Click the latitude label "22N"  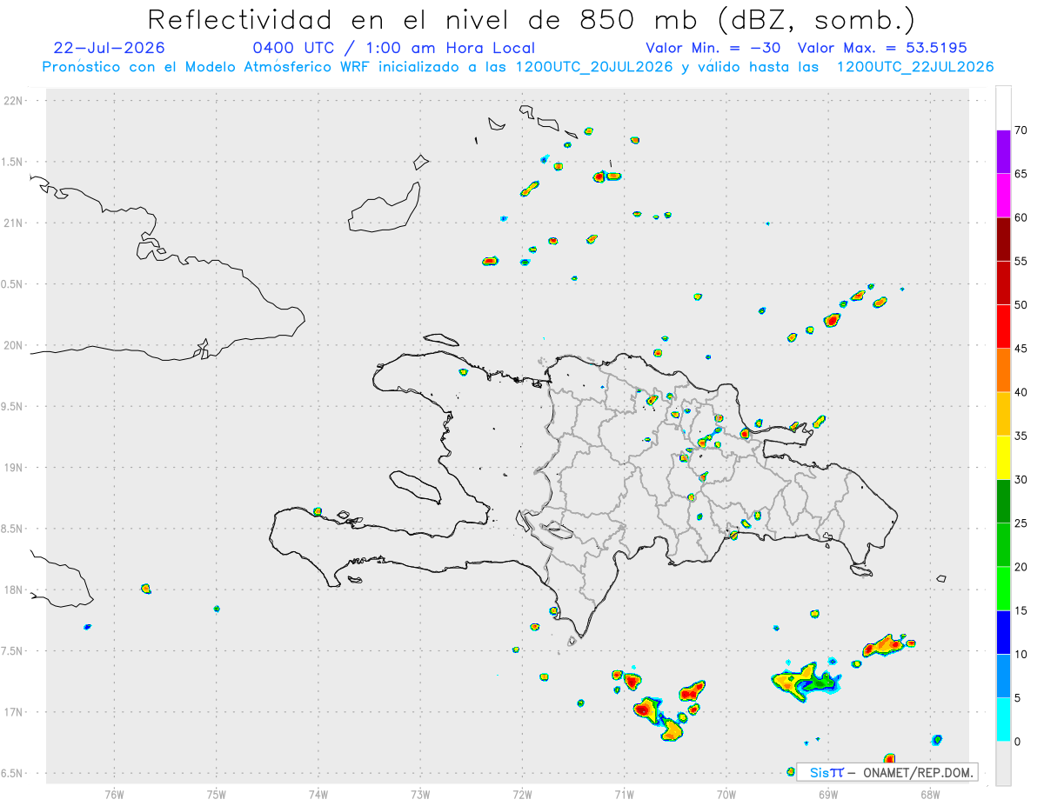pos(15,100)
